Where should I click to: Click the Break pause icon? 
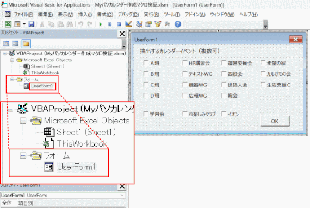(x=110, y=24)
